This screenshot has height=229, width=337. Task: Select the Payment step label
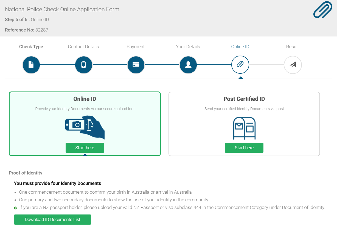click(x=136, y=47)
